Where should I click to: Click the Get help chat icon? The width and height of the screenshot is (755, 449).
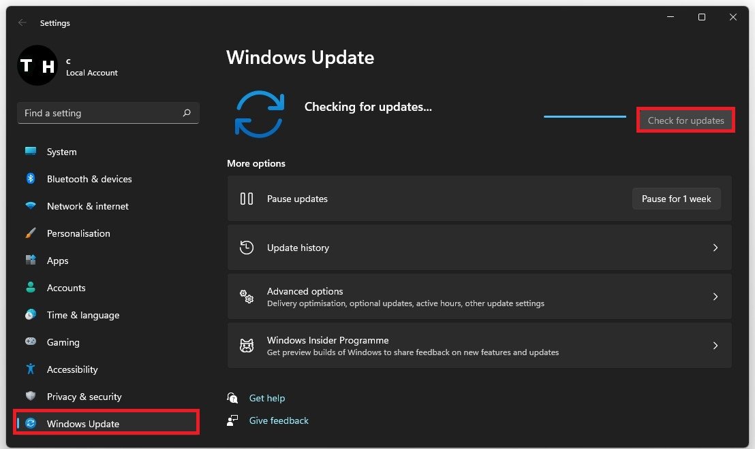click(232, 397)
